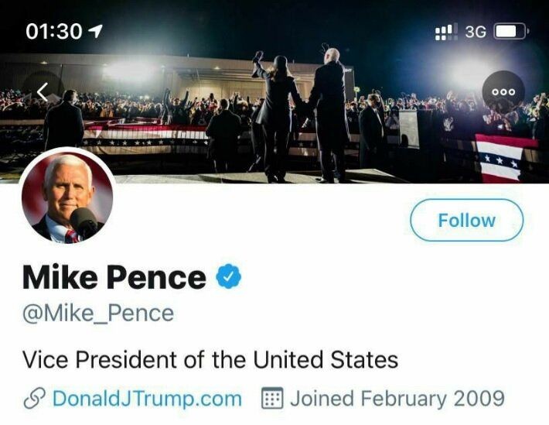Follow Mike Pence's account
The image size is (549, 425).
[466, 221]
